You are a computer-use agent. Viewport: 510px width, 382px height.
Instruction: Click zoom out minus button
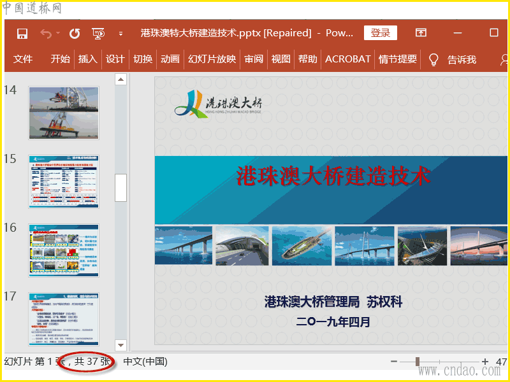click(x=394, y=361)
